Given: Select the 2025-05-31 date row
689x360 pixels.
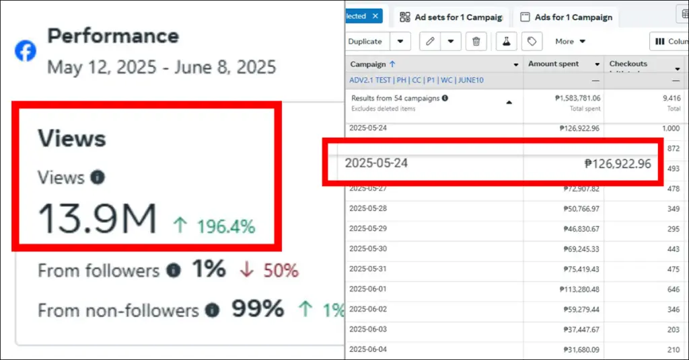Looking at the screenshot, I should pos(368,269).
